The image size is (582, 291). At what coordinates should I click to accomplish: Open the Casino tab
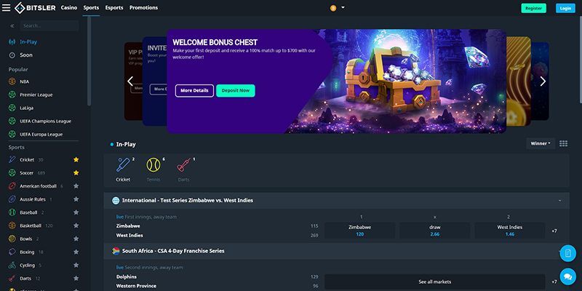pyautogui.click(x=69, y=8)
